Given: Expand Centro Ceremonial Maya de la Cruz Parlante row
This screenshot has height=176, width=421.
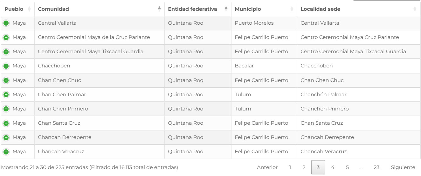Looking at the screenshot, I should 6,38.
